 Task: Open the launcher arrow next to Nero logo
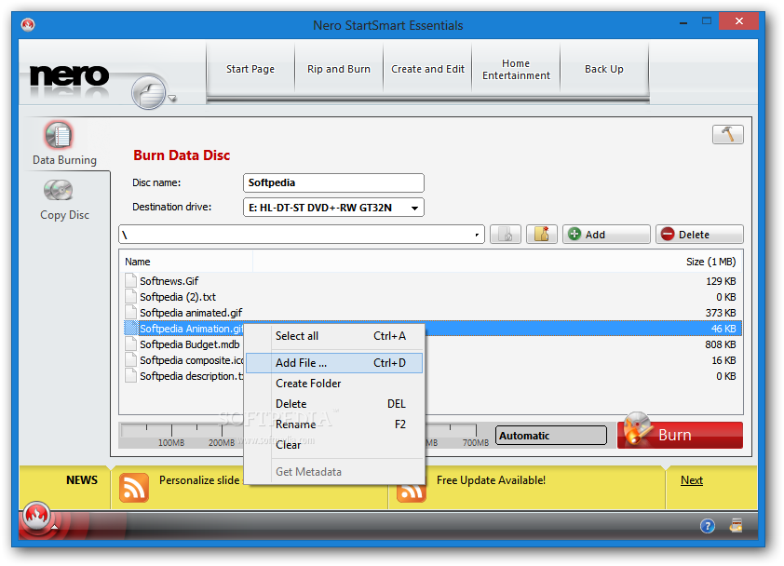click(172, 98)
